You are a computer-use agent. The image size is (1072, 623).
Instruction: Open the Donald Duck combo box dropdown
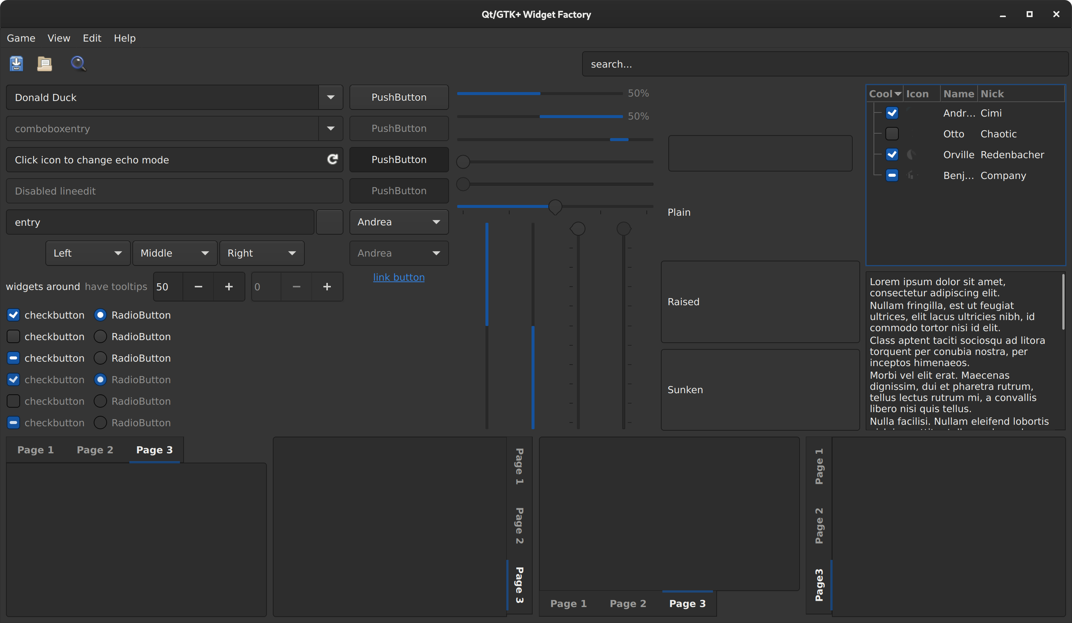[330, 97]
